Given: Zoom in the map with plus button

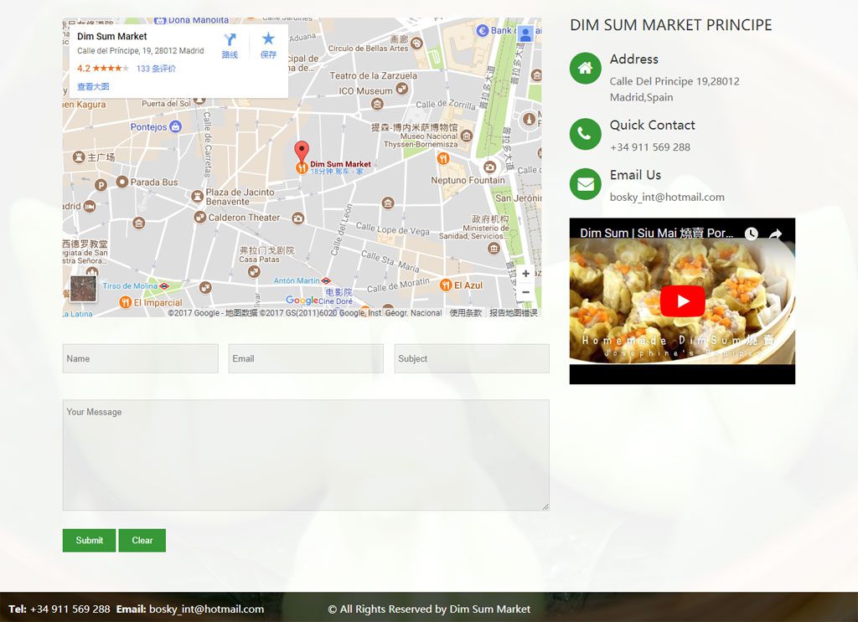Looking at the screenshot, I should click(525, 273).
